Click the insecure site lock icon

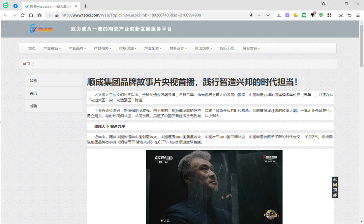coord(57,15)
